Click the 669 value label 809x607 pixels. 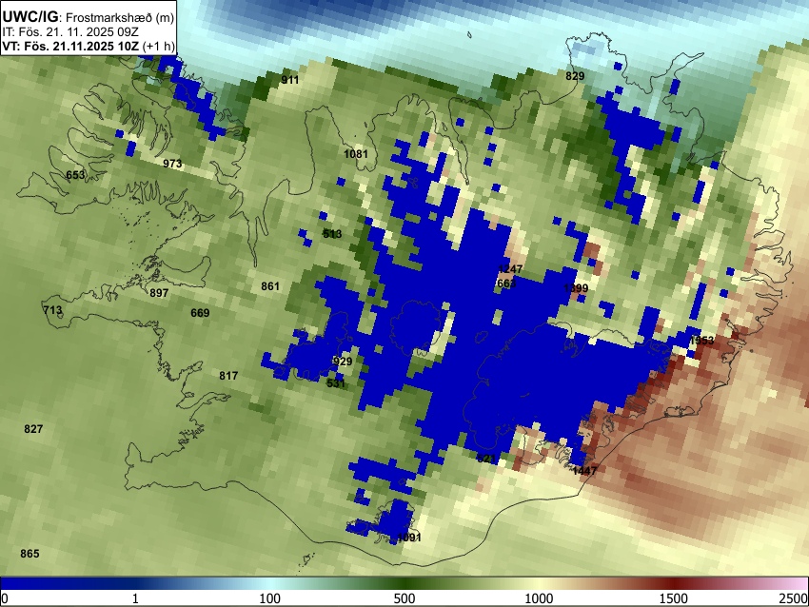(x=200, y=313)
